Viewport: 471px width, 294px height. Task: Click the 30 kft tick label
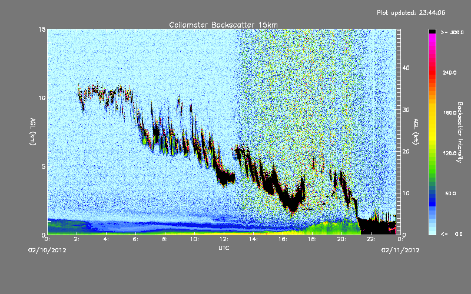[406, 109]
